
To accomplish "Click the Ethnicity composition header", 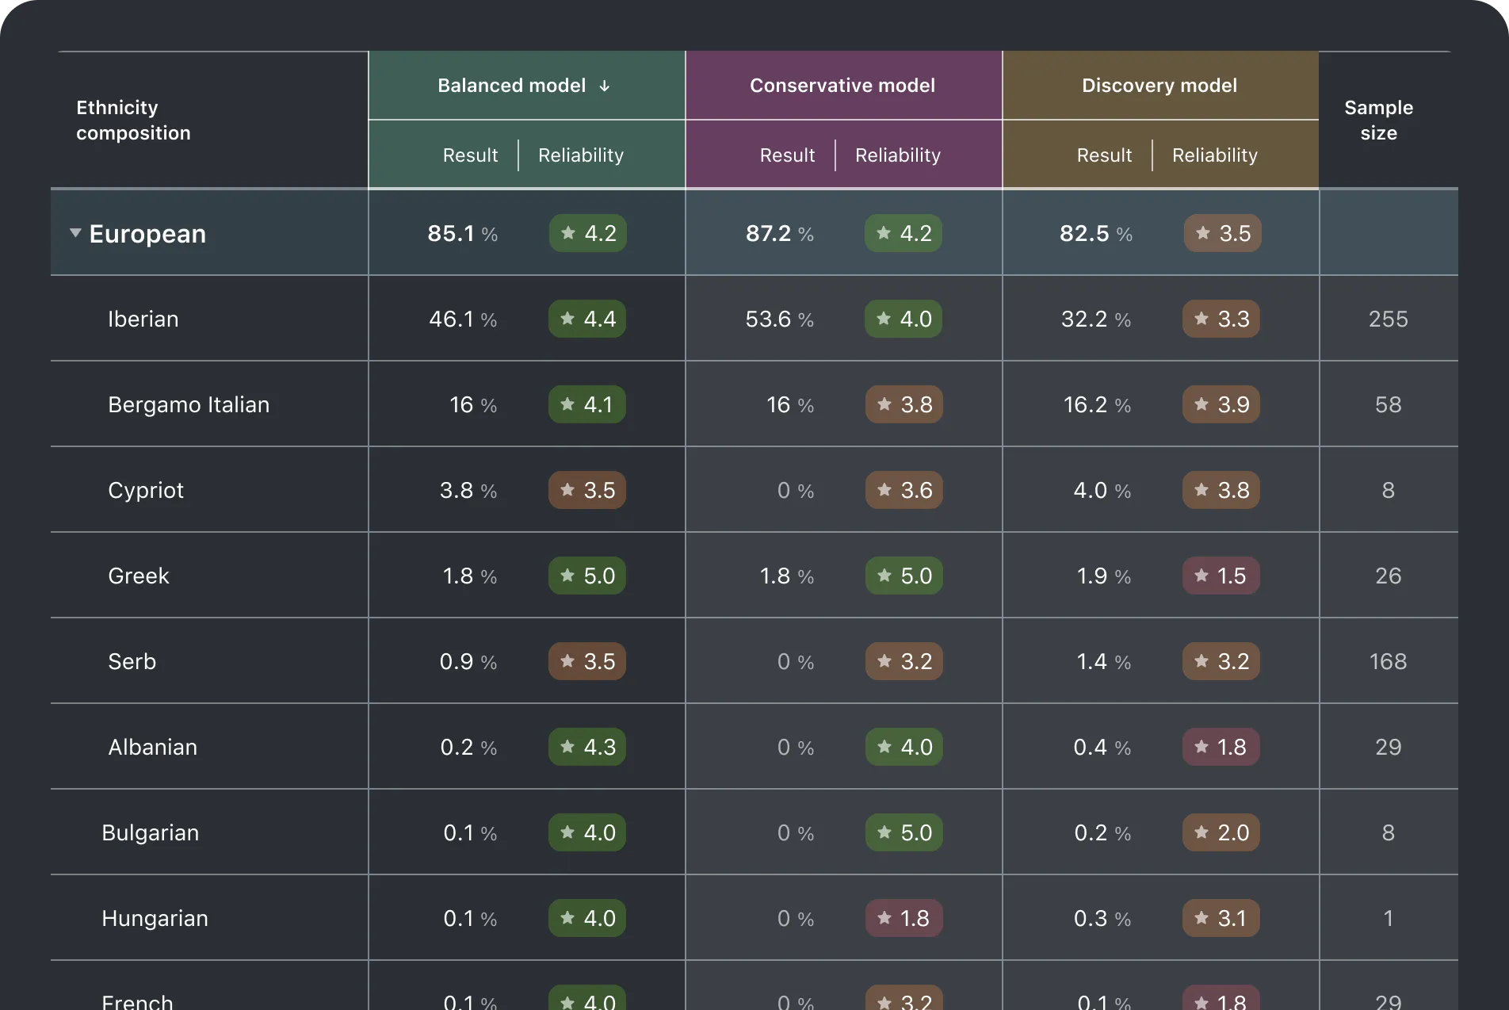I will click(x=133, y=120).
